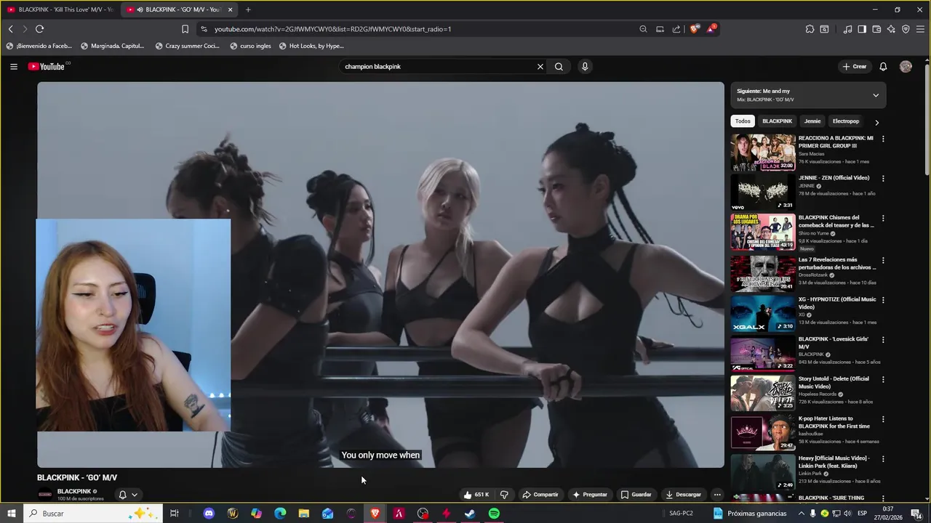931x523 pixels.
Task: Open the BLACKPINK channel name
Action: pos(74,492)
